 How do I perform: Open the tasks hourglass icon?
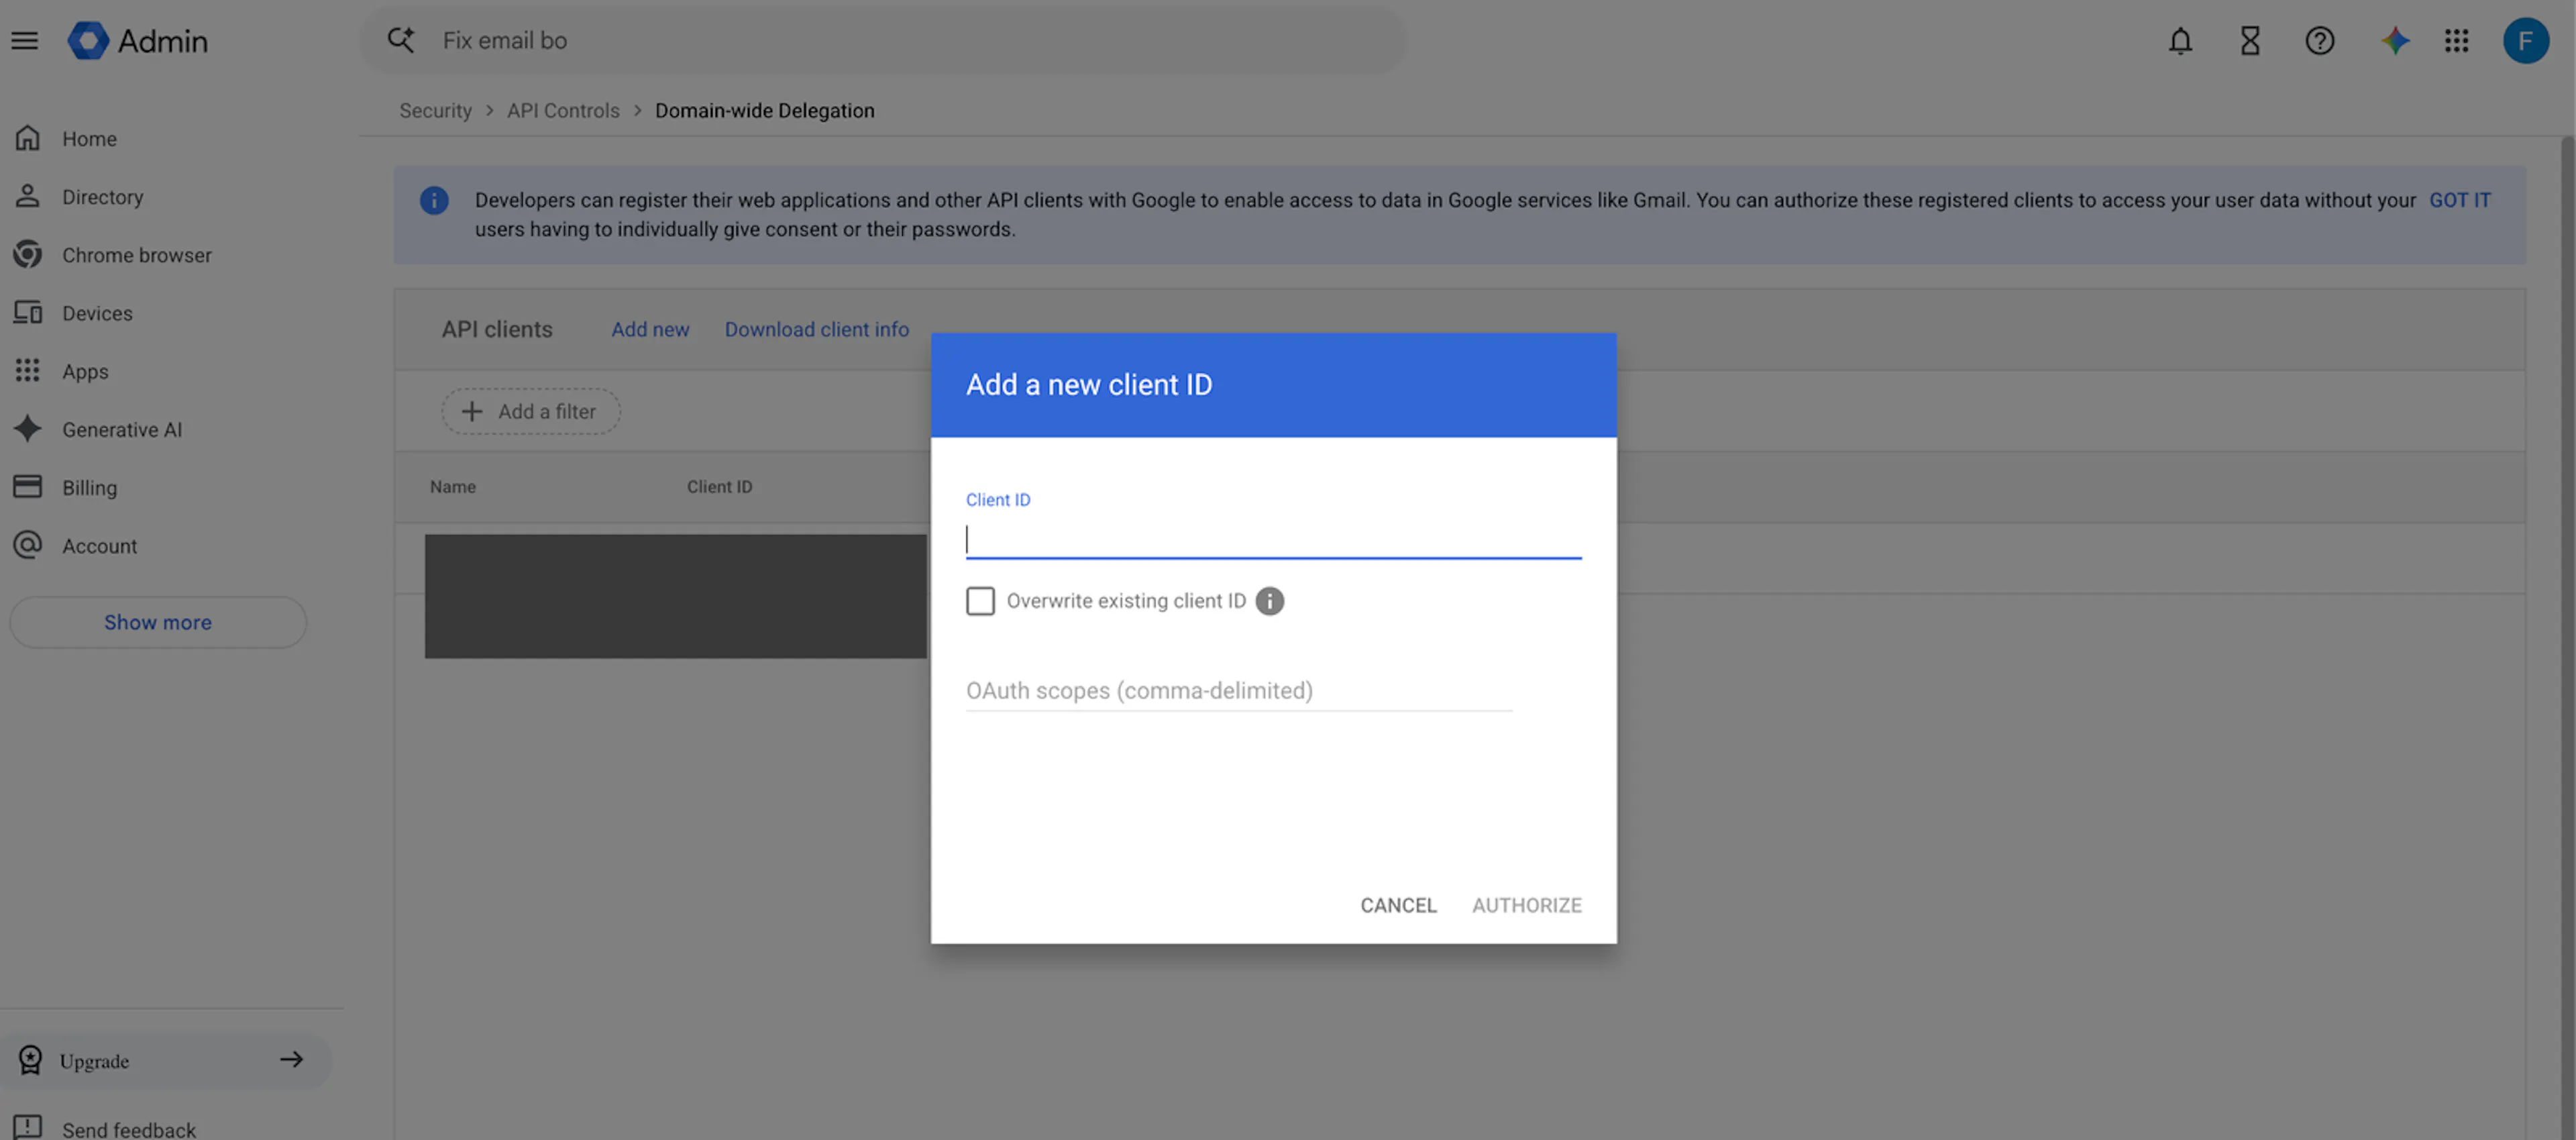pyautogui.click(x=2250, y=41)
